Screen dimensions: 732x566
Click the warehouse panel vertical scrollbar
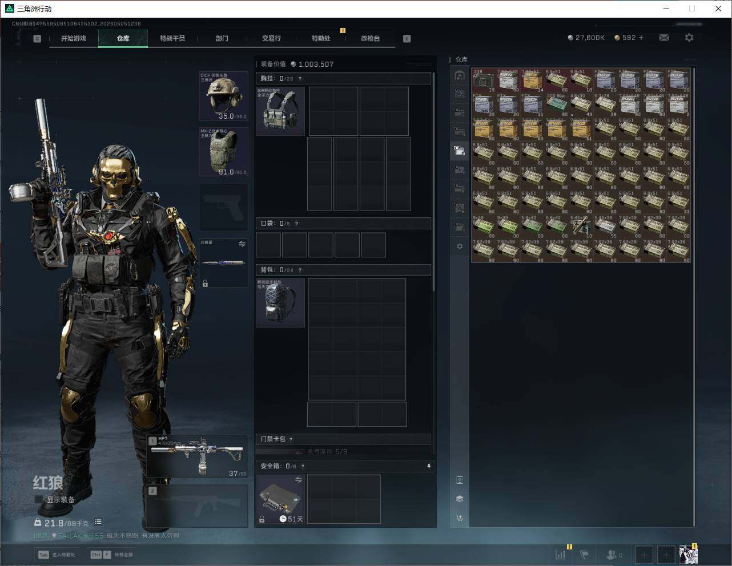(x=694, y=297)
